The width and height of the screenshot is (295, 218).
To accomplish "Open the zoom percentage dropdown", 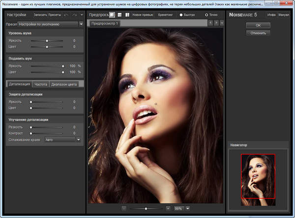I will [188, 208].
